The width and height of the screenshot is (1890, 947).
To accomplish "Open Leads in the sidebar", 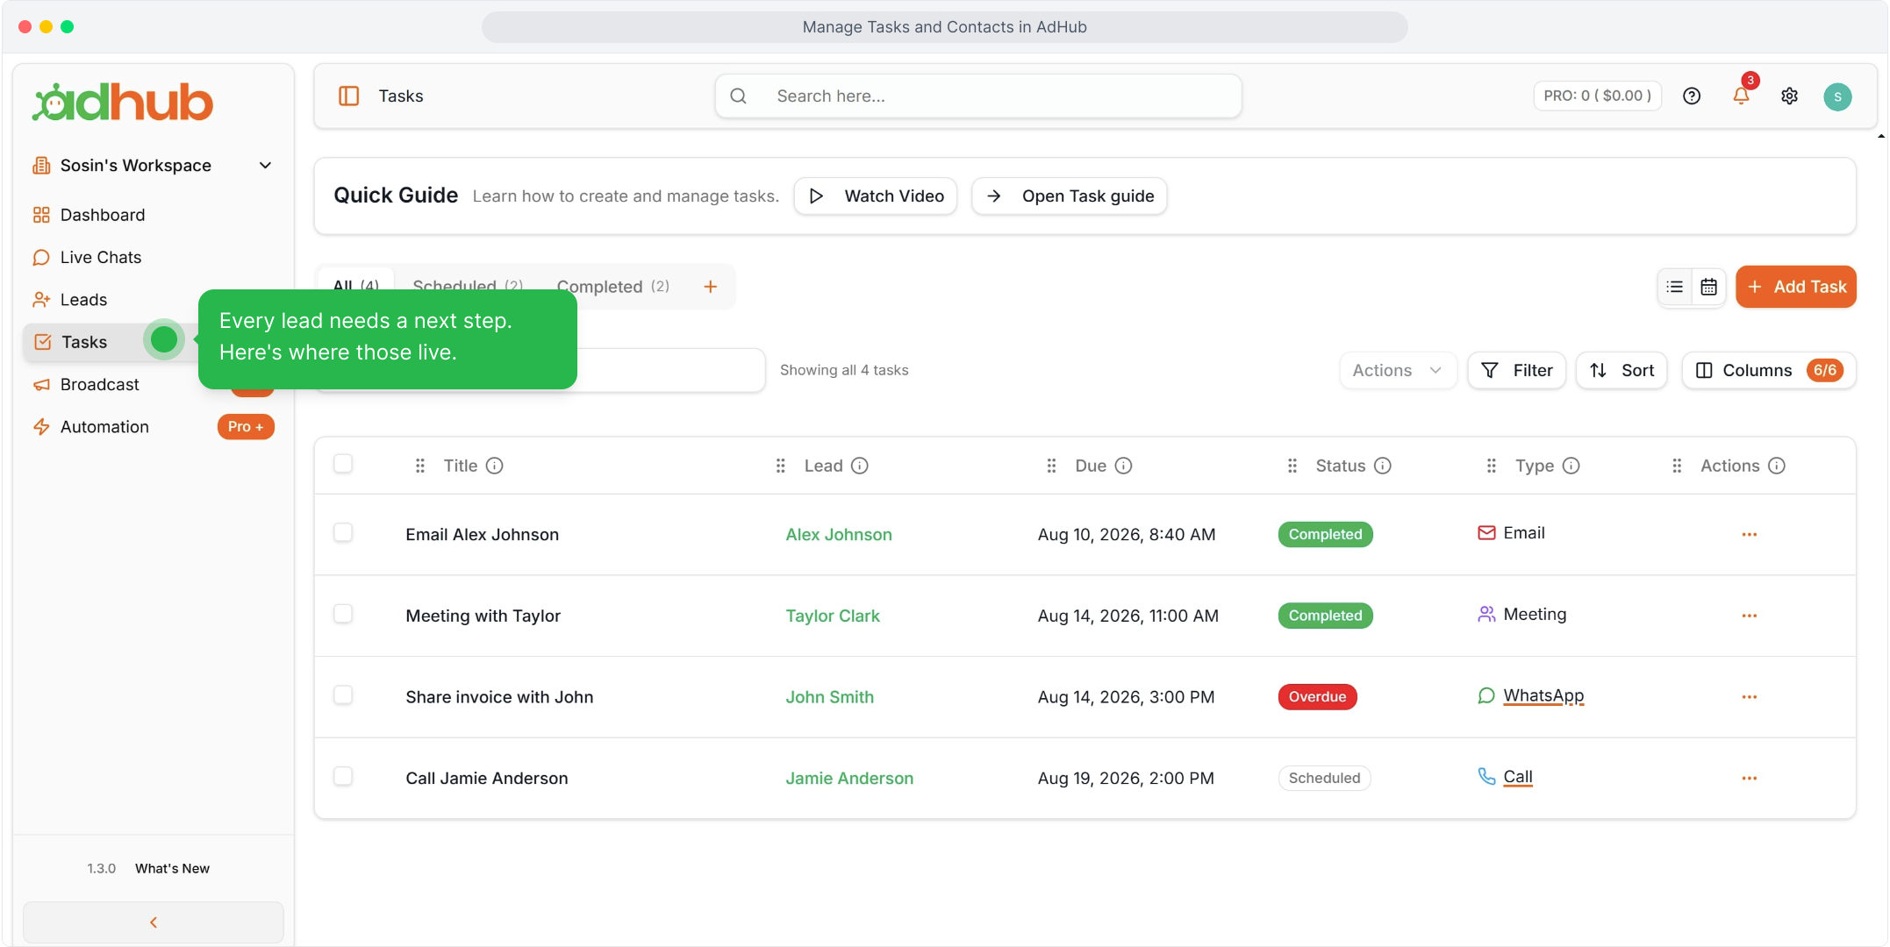I will coord(83,300).
